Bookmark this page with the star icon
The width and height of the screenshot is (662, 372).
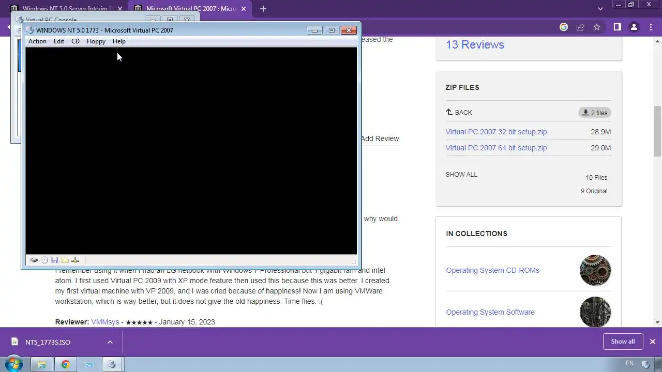click(x=597, y=27)
